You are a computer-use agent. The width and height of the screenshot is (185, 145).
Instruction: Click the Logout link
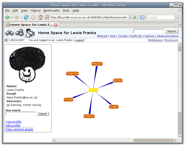point(79,40)
